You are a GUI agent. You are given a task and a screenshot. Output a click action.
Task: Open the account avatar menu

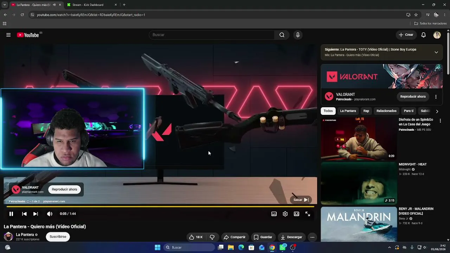(437, 35)
